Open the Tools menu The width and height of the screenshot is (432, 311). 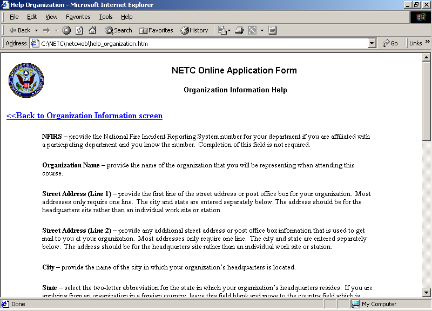coord(106,17)
